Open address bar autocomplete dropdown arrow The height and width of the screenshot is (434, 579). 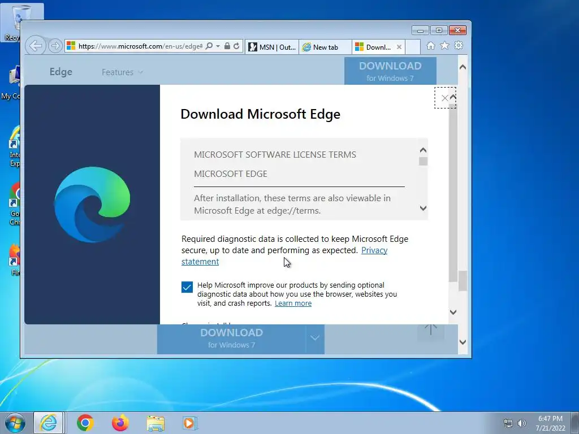pos(218,46)
